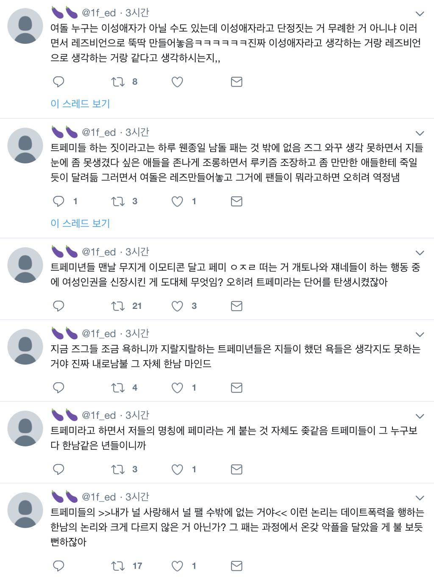This screenshot has height=577, width=434.
Task: Share the 17-retweet tweet via envelope icon
Action: pyautogui.click(x=236, y=566)
